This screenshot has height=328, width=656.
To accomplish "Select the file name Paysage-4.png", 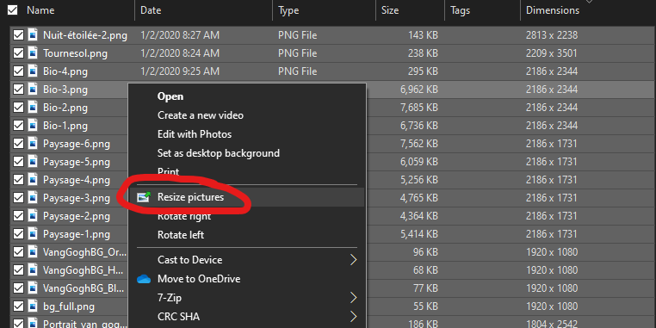I will click(x=77, y=180).
